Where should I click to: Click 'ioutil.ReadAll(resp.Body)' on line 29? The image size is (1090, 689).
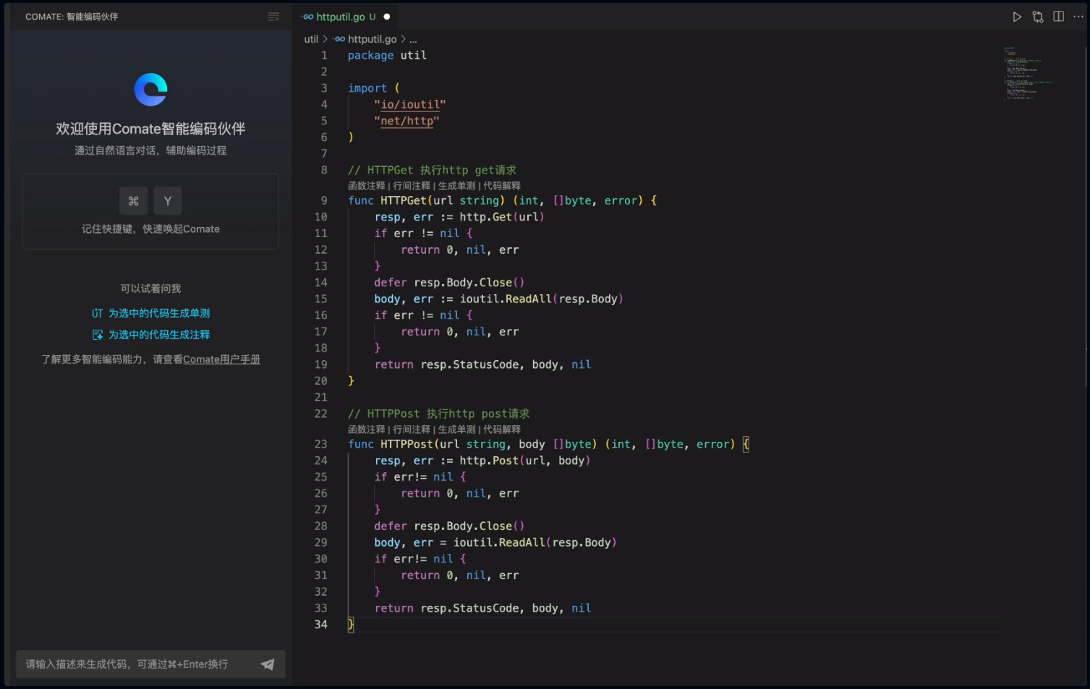tap(535, 542)
